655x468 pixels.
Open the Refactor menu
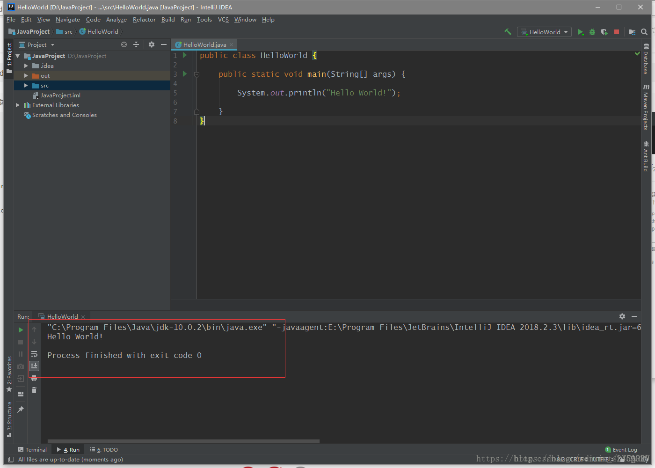click(144, 19)
